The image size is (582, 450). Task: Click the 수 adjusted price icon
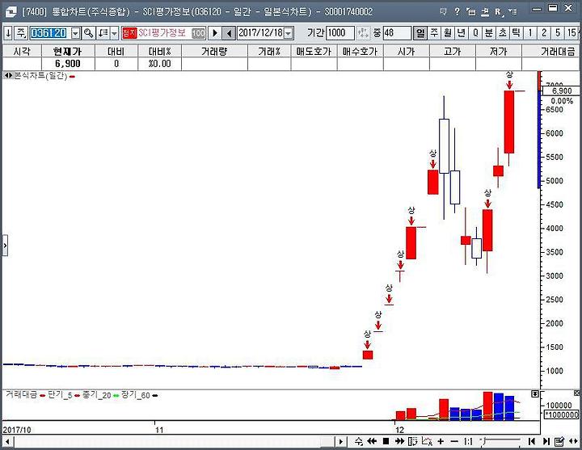click(x=359, y=441)
